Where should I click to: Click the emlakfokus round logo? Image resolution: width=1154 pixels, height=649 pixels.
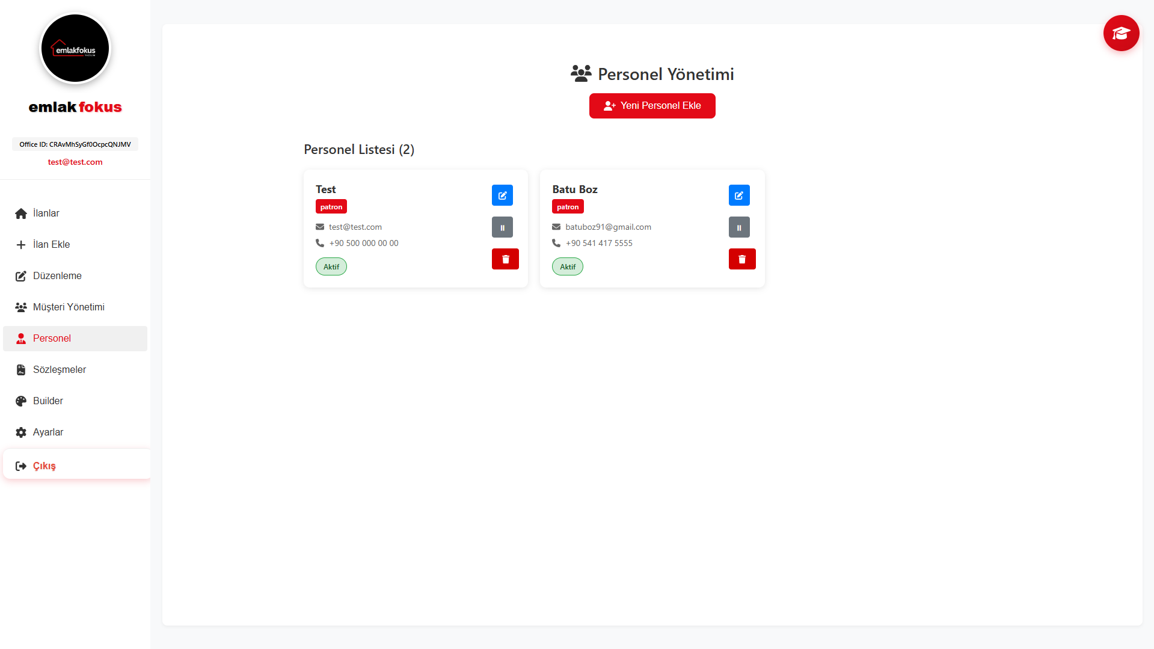[x=75, y=49]
